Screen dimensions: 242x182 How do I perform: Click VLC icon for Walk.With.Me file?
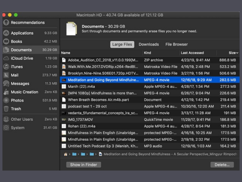[x=64, y=66]
